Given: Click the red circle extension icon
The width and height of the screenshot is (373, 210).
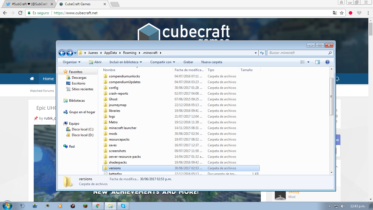Looking at the screenshot, I should [351, 13].
